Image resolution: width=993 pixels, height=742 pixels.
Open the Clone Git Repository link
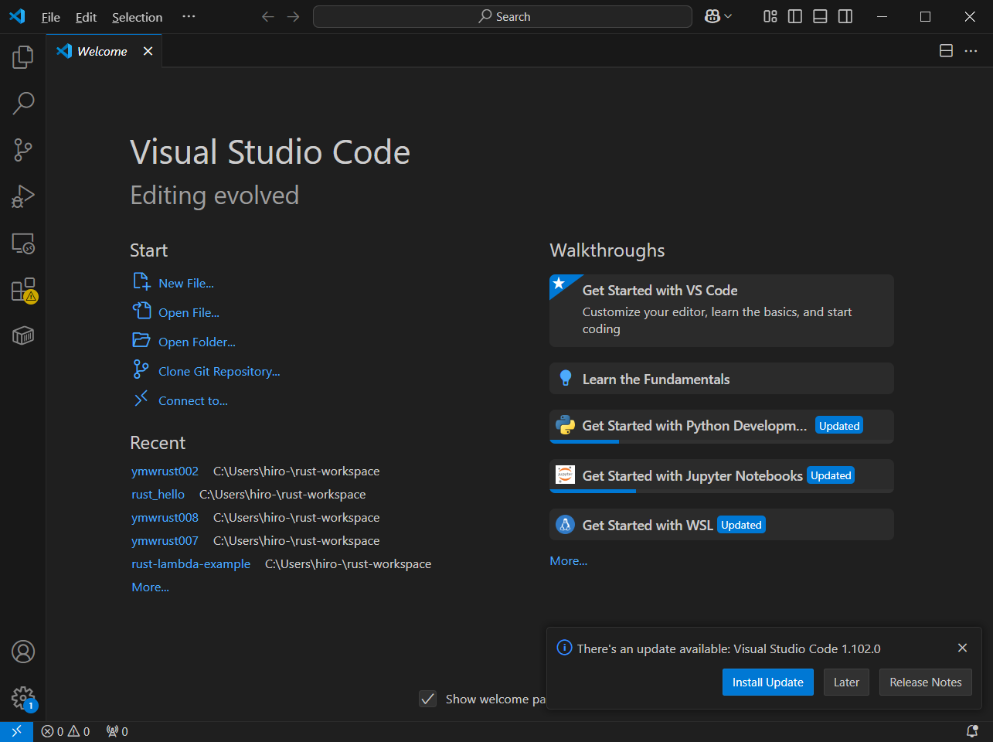(x=219, y=371)
